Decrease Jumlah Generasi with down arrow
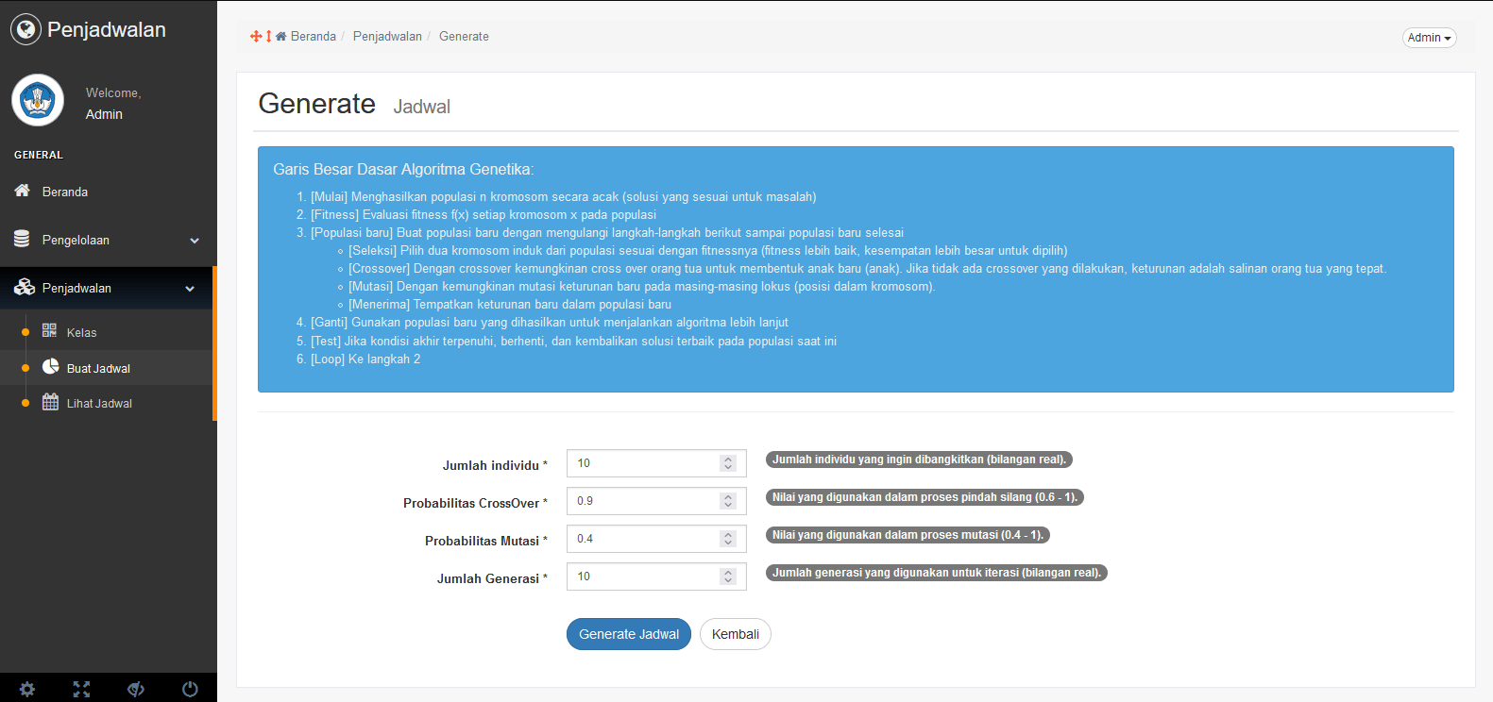 [x=727, y=580]
